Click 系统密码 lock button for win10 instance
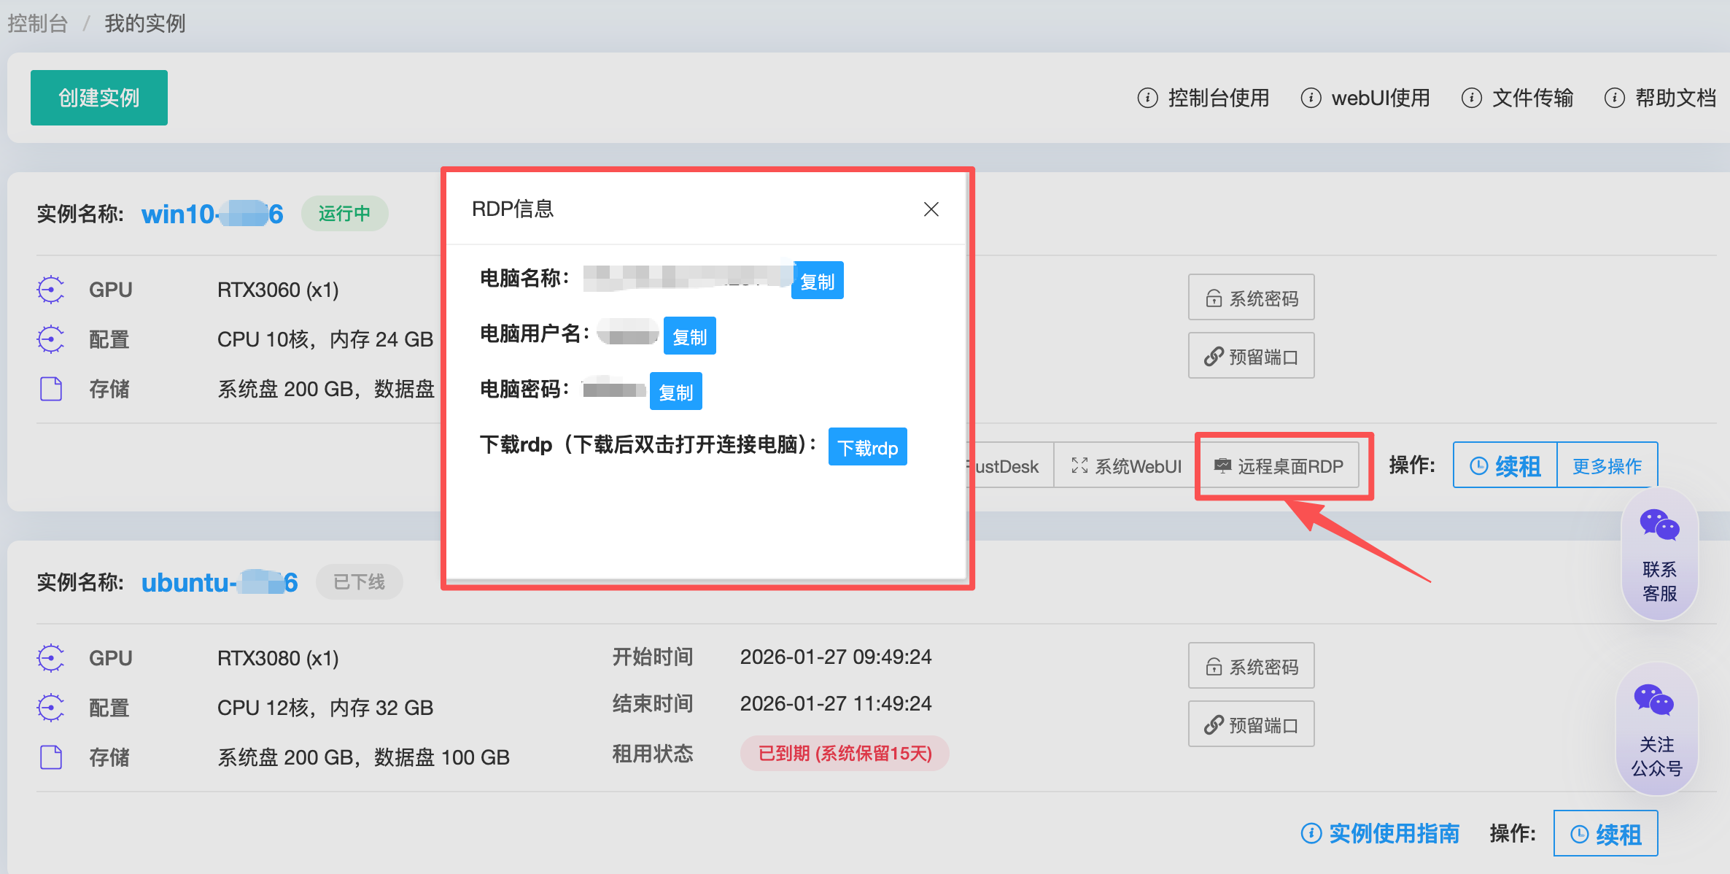The width and height of the screenshot is (1730, 874). (x=1251, y=298)
